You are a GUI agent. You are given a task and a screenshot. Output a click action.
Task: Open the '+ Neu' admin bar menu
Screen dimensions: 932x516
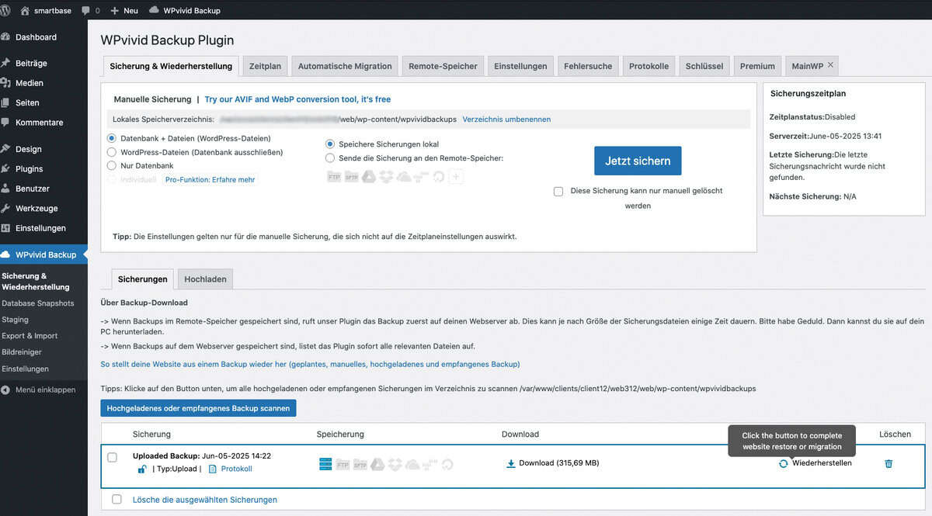(x=124, y=11)
